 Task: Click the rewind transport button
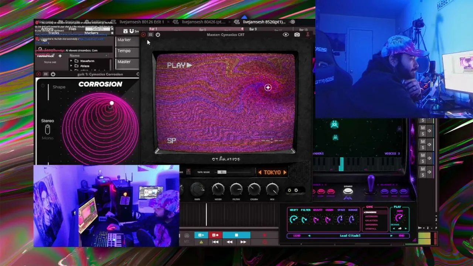229,242
